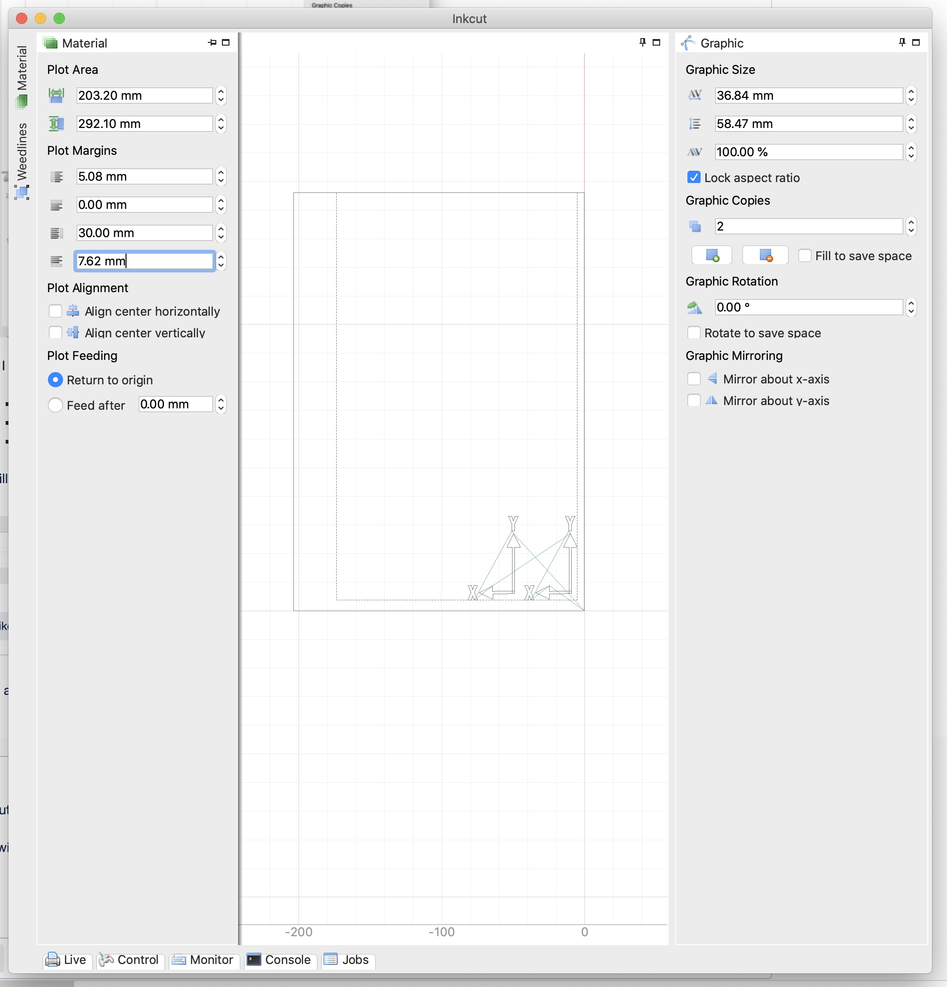Uncheck Lock aspect ratio

point(694,177)
